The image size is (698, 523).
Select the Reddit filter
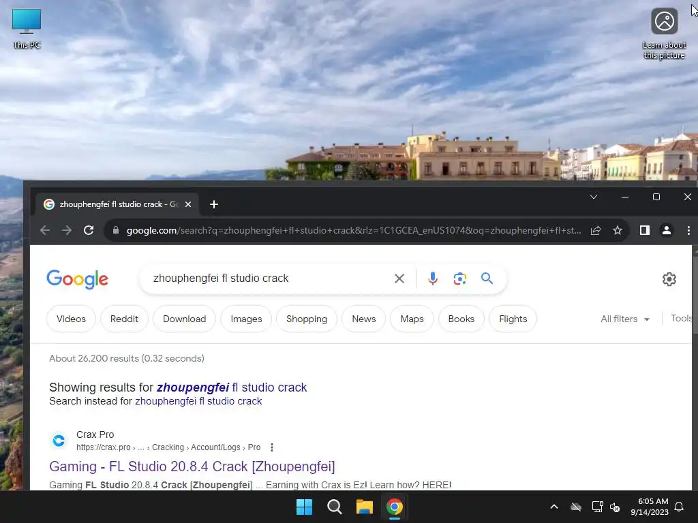pyautogui.click(x=124, y=319)
